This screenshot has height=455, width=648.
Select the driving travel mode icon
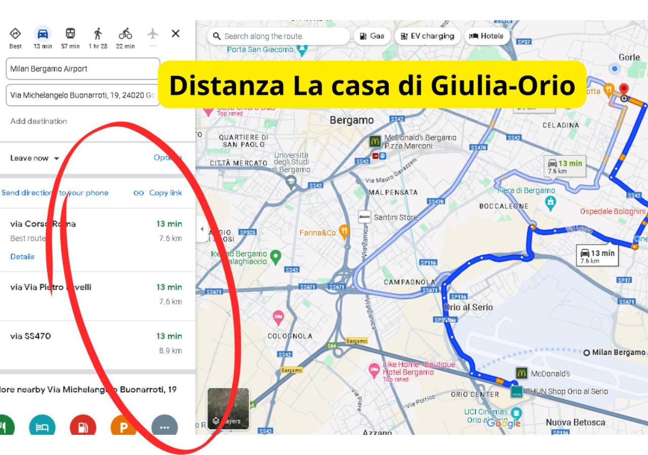tap(43, 34)
